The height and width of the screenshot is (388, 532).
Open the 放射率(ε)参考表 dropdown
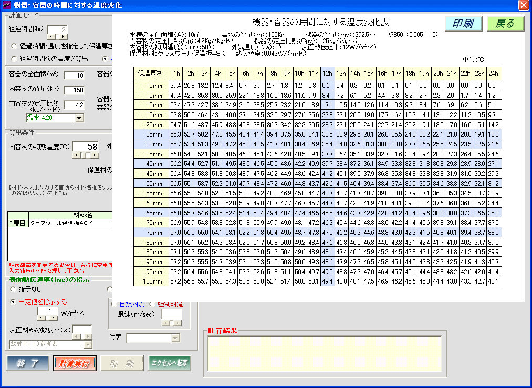(x=88, y=344)
